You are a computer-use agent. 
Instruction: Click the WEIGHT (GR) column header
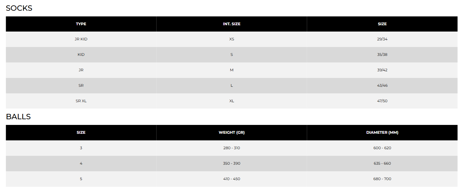click(232, 132)
